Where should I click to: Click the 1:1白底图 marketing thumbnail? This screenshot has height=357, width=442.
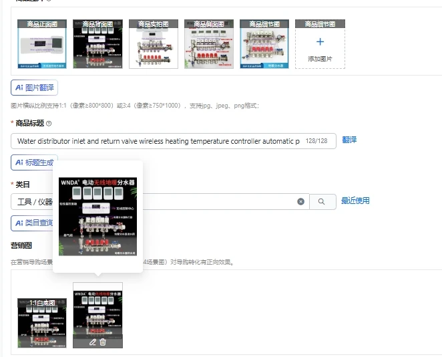tap(42, 323)
